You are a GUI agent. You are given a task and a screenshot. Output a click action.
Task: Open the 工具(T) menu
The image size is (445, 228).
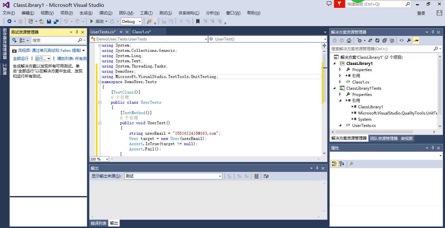pos(146,13)
